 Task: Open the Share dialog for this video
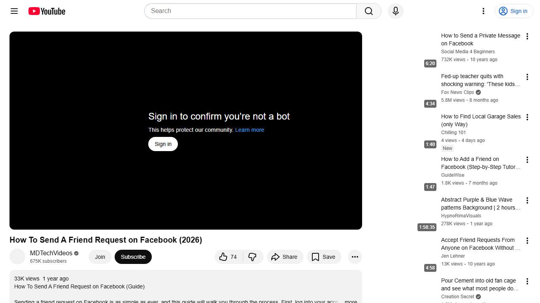coord(285,257)
